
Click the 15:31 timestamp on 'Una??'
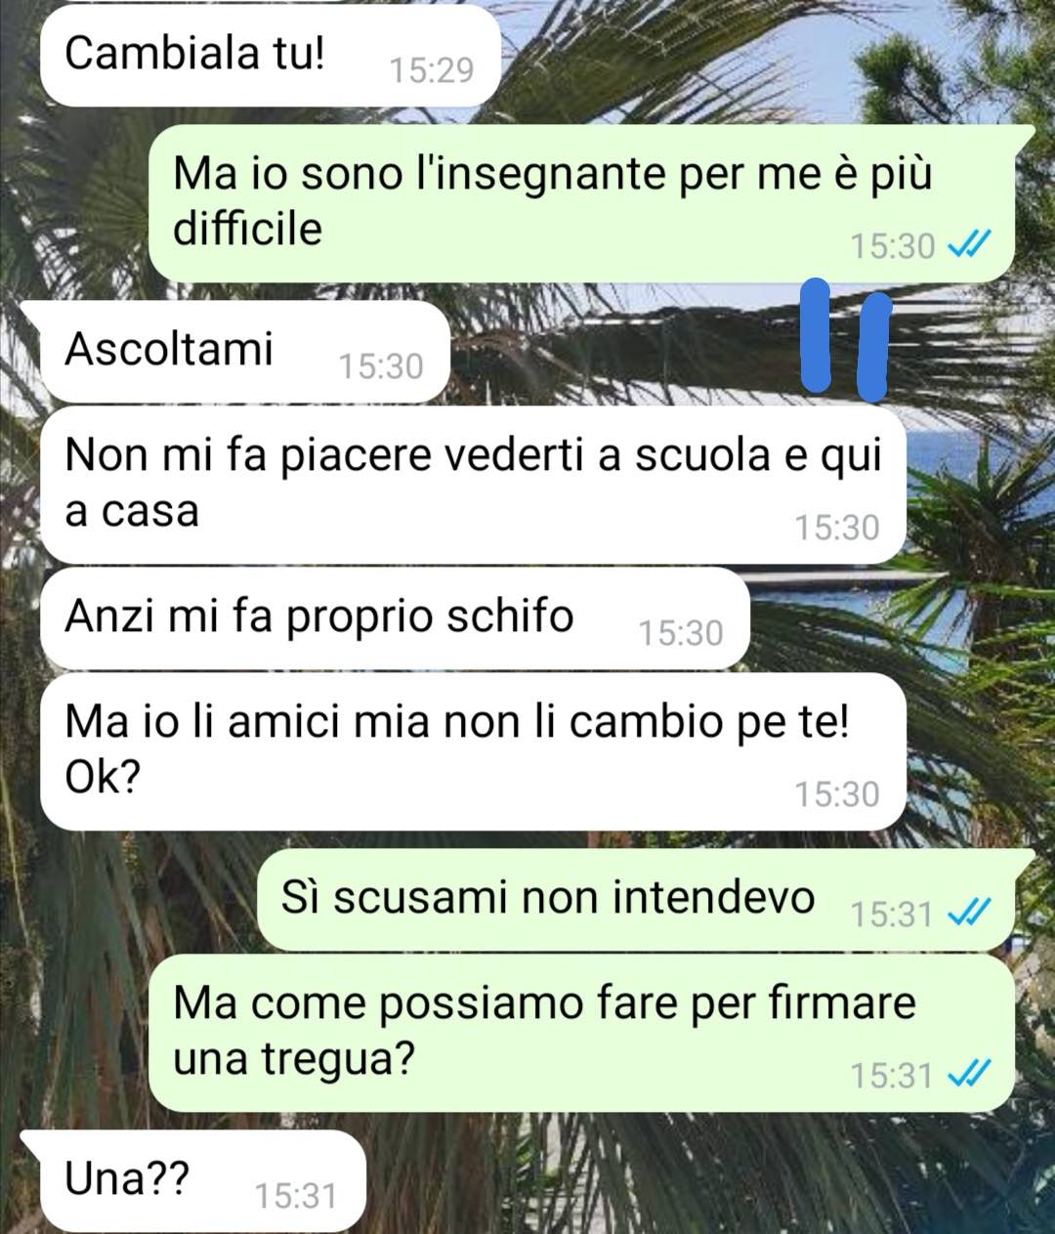coord(296,1196)
